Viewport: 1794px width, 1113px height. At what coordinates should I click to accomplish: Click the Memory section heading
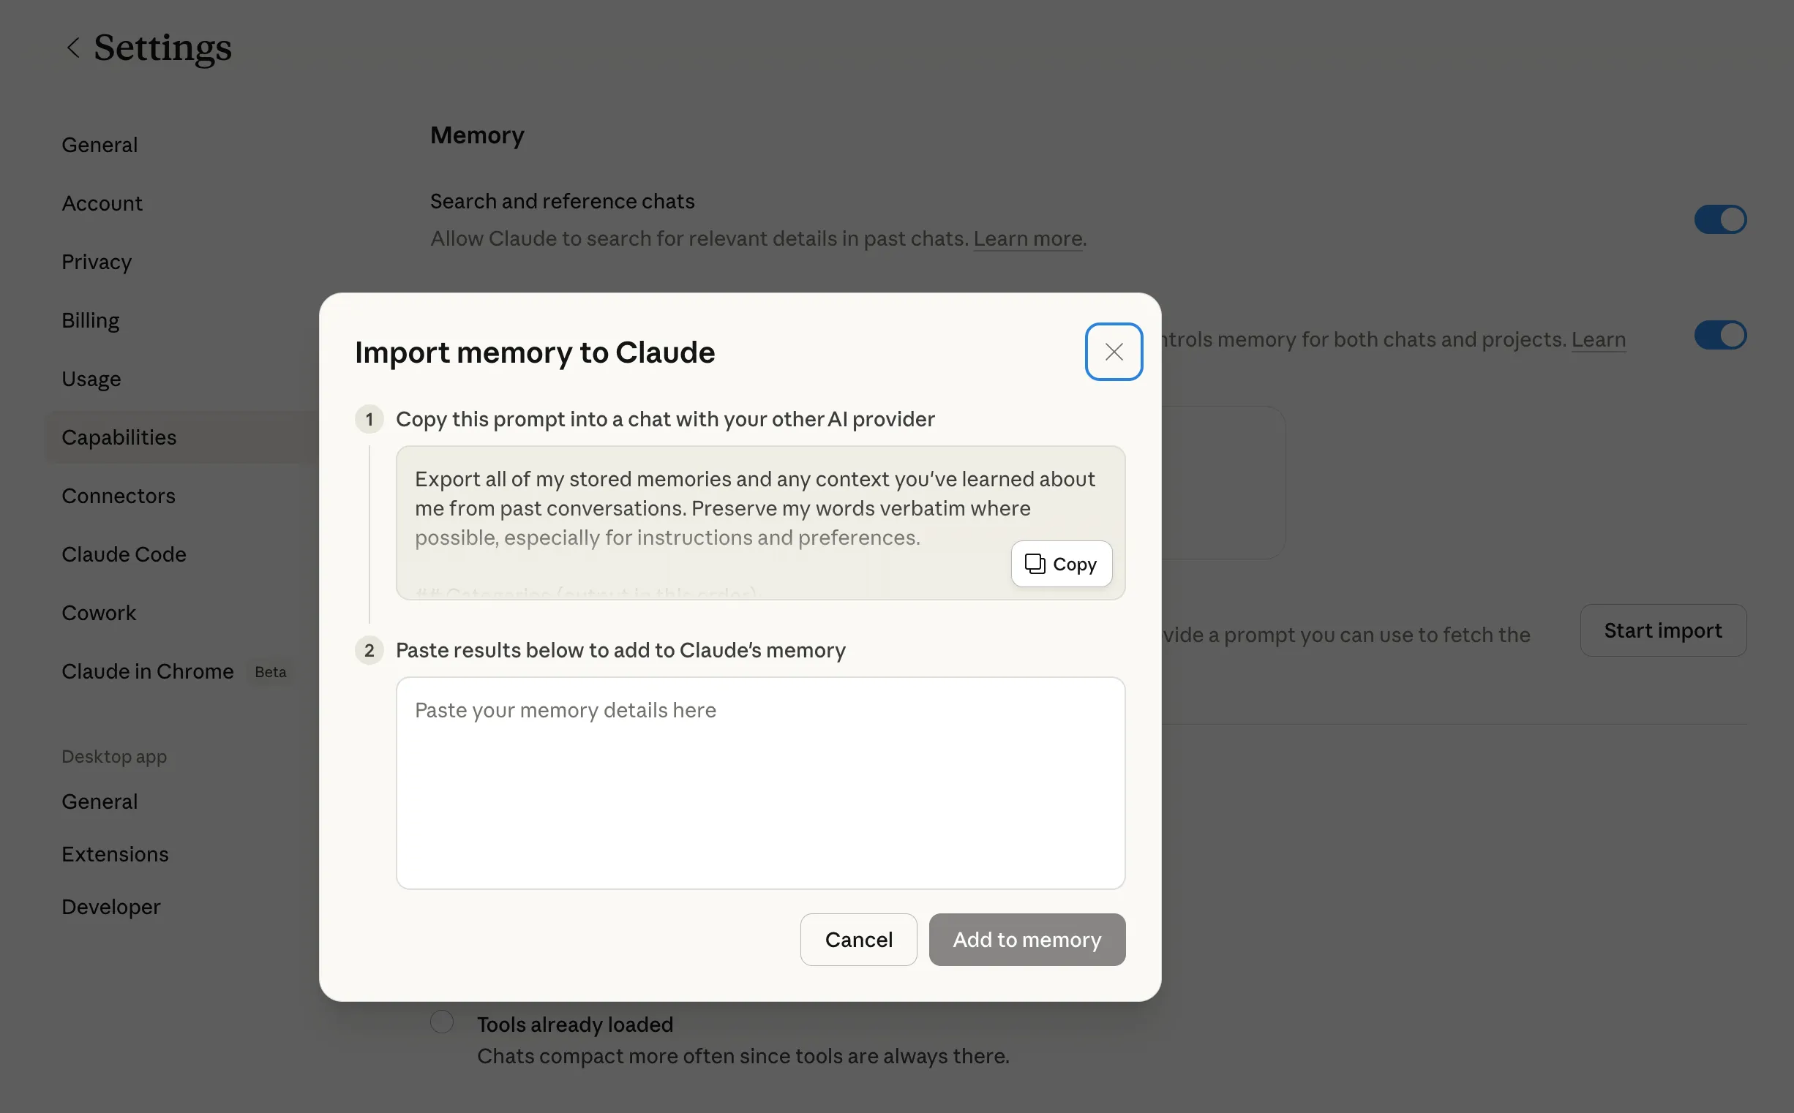pyautogui.click(x=477, y=135)
